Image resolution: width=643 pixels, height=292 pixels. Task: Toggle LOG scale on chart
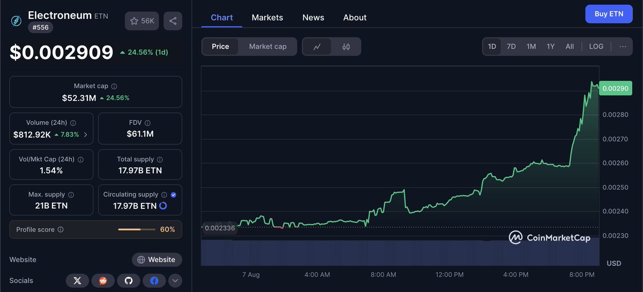[596, 47]
